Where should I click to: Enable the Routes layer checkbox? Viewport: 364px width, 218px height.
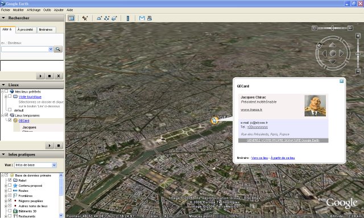pos(10,190)
